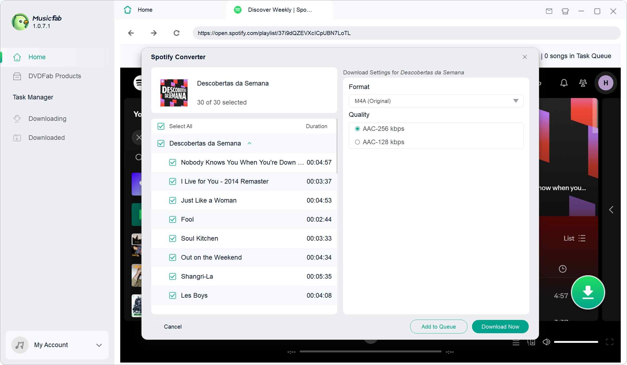Uncheck the Shangri-La track
This screenshot has height=365, width=627.
coord(173,276)
